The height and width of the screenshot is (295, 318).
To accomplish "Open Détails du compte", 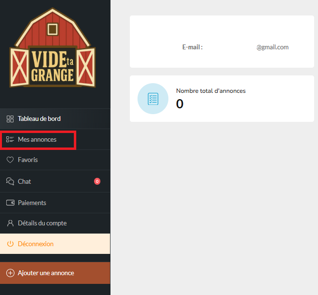I will tap(42, 223).
